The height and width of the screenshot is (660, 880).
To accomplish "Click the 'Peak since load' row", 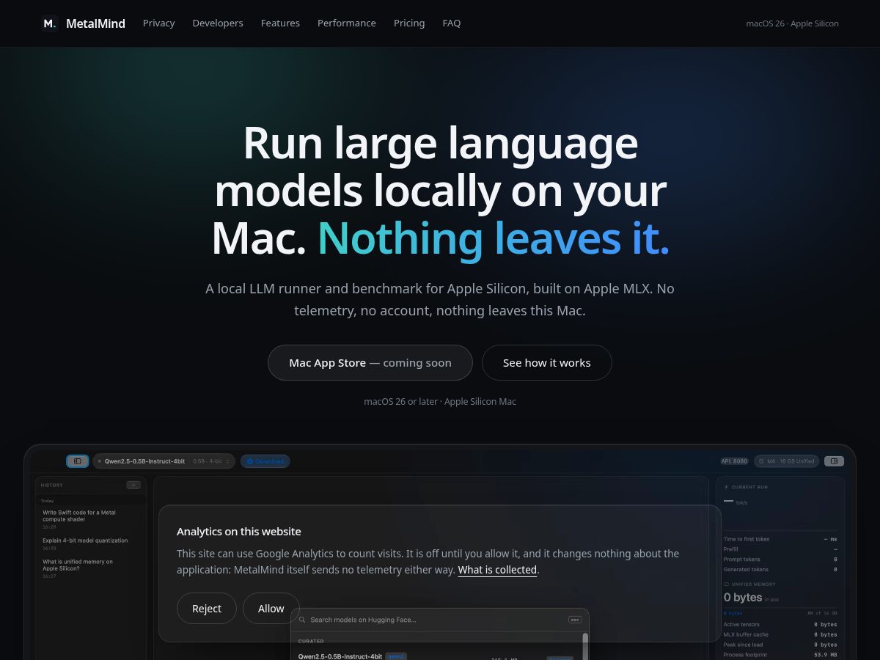I will pos(780,645).
